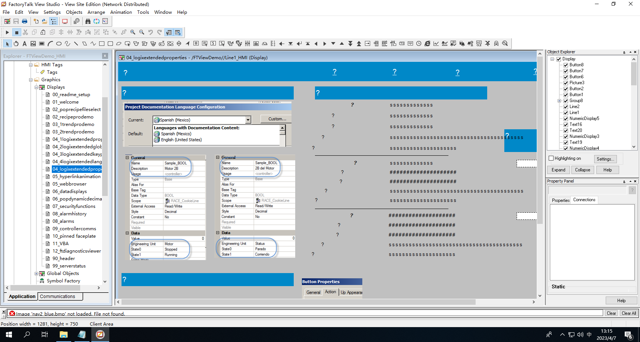Screen dimensions: 640x342
Task: Click the Expand button
Action: 558,170
